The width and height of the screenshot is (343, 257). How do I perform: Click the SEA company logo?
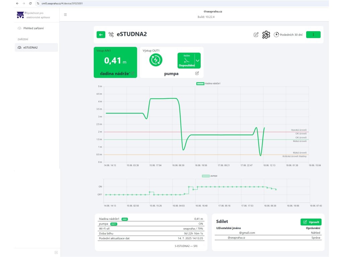[20, 15]
